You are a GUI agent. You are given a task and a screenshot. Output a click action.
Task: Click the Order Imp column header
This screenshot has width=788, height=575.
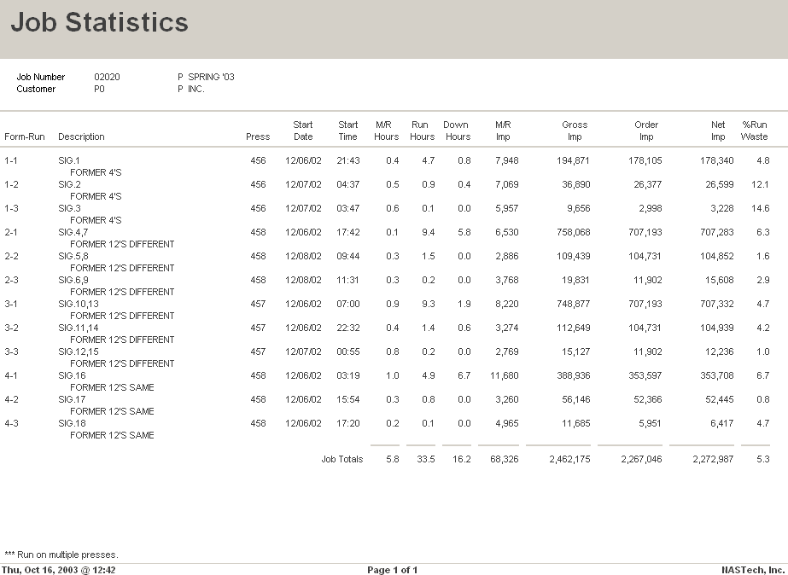(x=646, y=131)
